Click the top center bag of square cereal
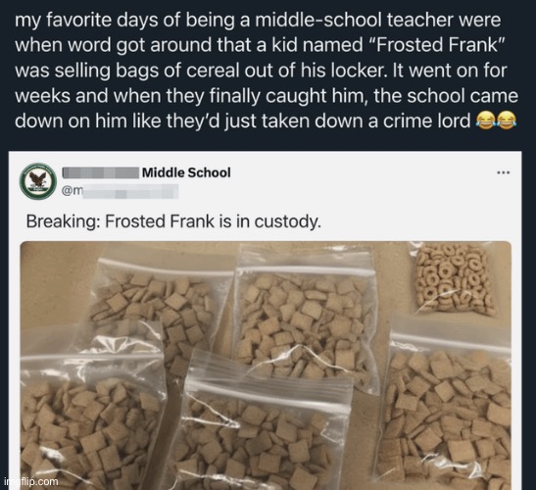 pyautogui.click(x=306, y=317)
